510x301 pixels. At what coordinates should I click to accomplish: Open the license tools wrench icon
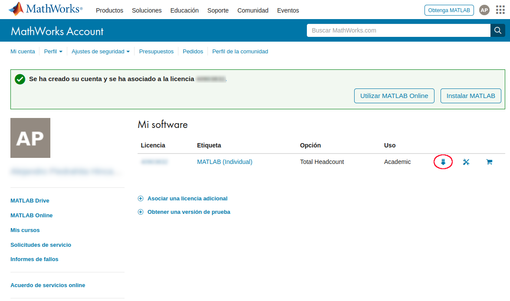tap(466, 162)
